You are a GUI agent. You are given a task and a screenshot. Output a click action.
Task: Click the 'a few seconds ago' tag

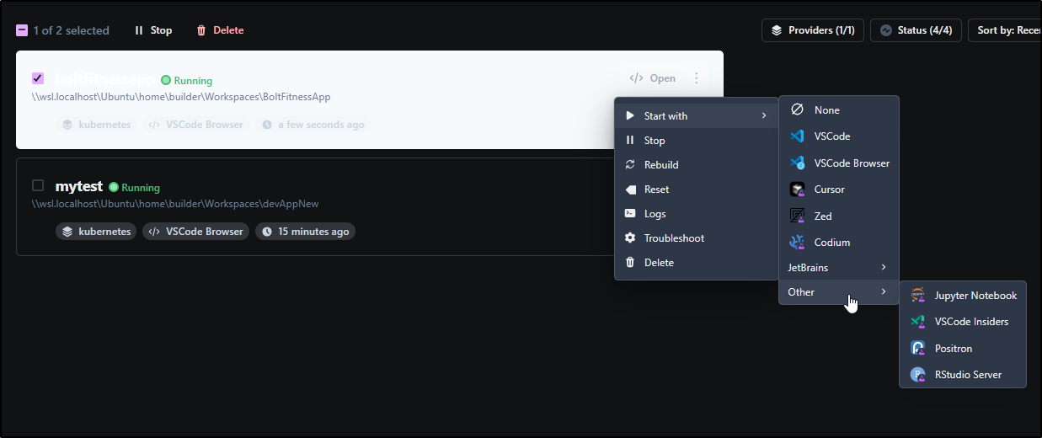point(313,125)
